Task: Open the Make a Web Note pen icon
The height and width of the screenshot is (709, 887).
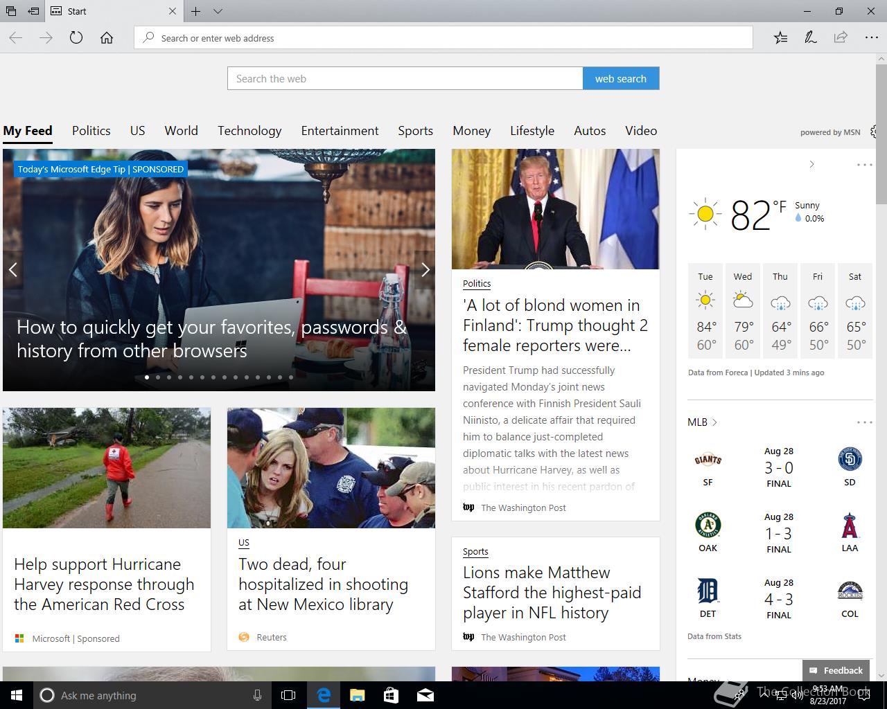Action: click(x=810, y=38)
